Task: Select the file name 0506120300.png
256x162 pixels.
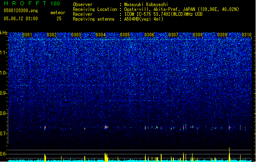Action: [x=21, y=11]
